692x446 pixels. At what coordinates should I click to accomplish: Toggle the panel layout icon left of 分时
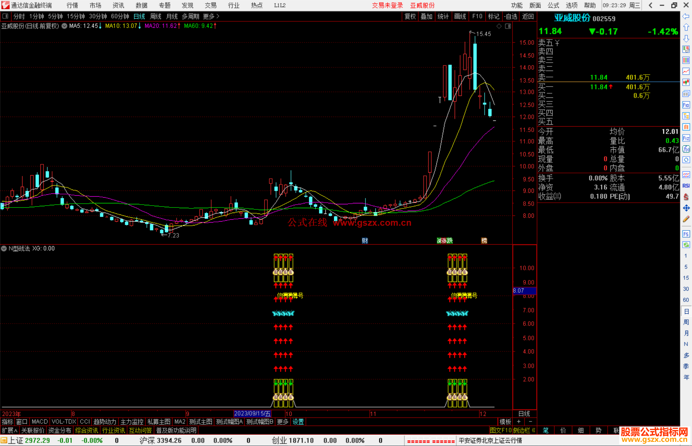coord(5,16)
